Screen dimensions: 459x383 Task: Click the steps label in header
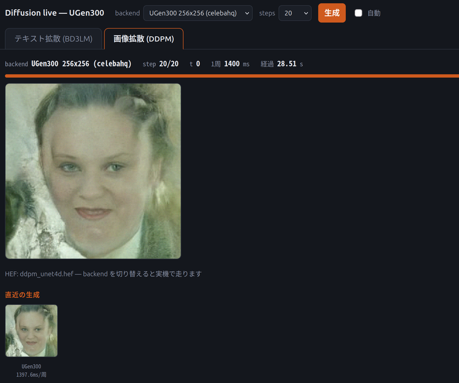(x=267, y=13)
